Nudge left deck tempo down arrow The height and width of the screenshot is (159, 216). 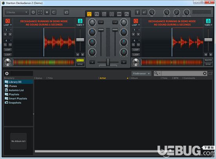(x=78, y=55)
